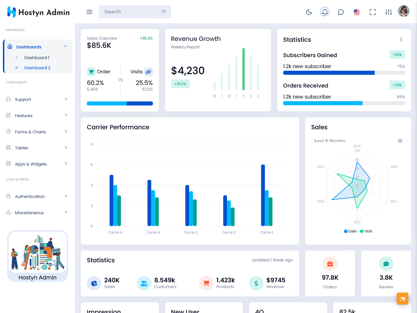The image size is (417, 313).
Task: Open the Sales chart hamburger menu
Action: [x=400, y=141]
